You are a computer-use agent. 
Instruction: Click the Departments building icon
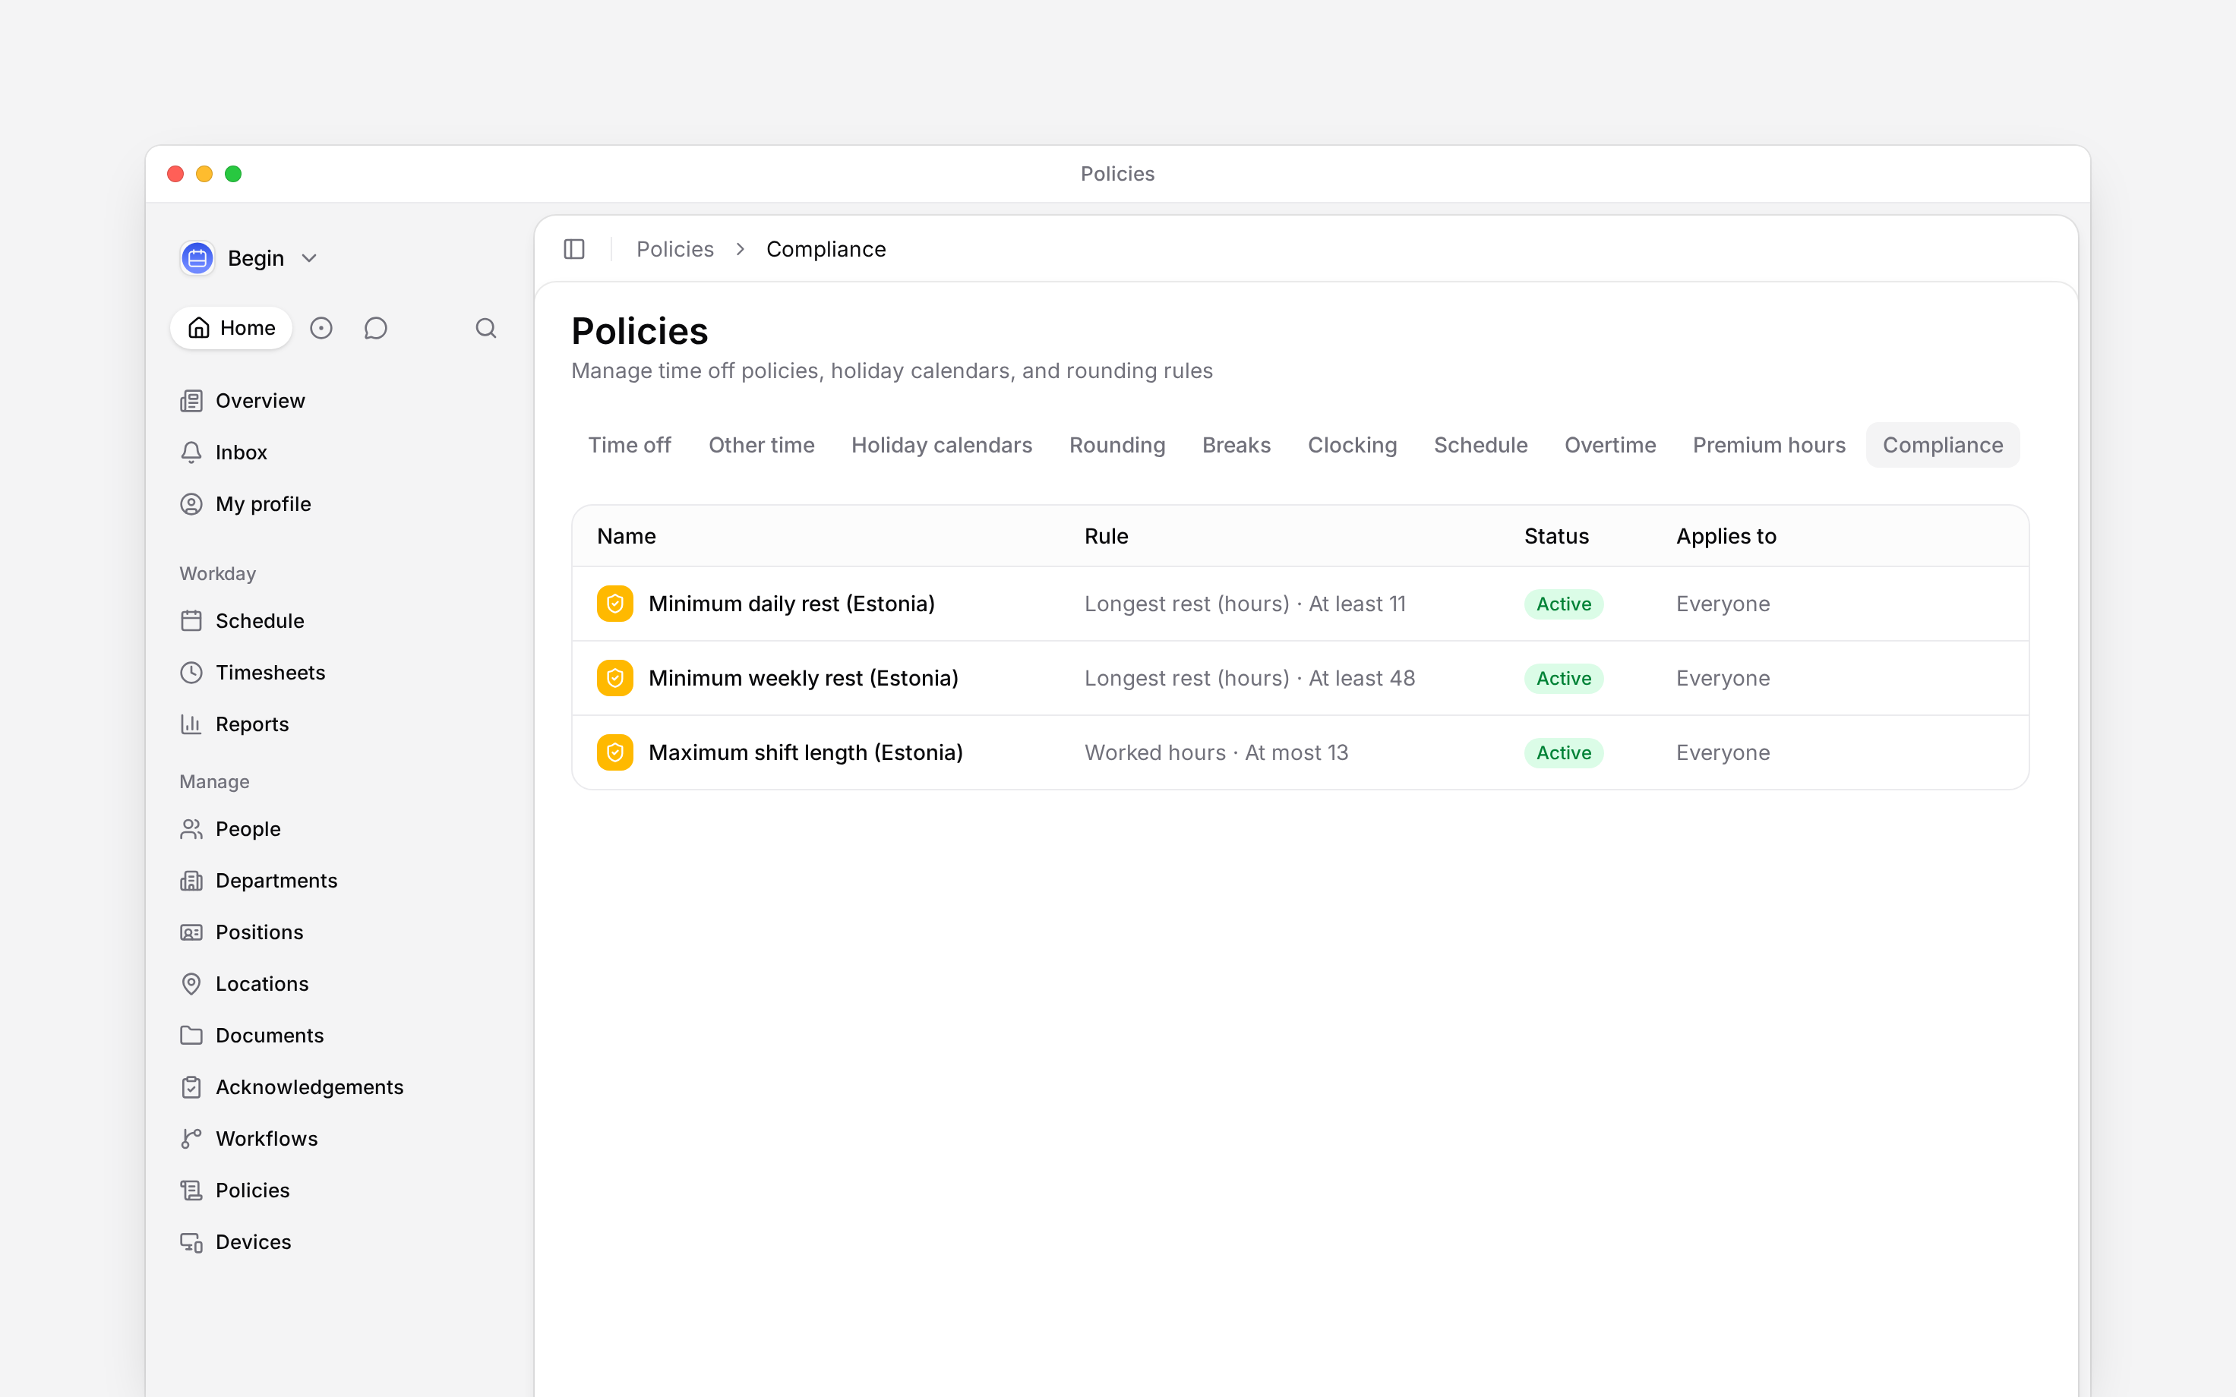[x=191, y=881]
